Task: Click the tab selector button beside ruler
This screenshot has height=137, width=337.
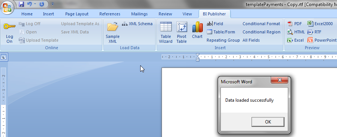Action: point(4,57)
